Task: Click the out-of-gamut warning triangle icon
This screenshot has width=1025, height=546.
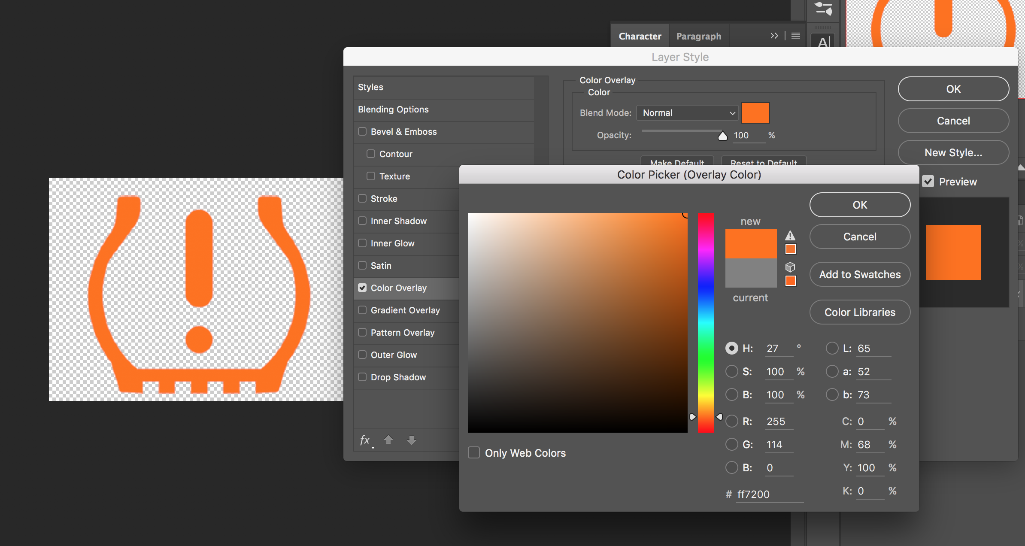Action: (x=790, y=235)
